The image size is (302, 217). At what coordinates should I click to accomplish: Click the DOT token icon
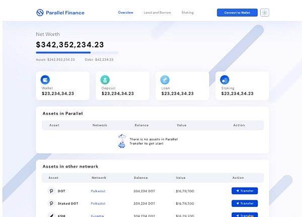click(x=51, y=191)
